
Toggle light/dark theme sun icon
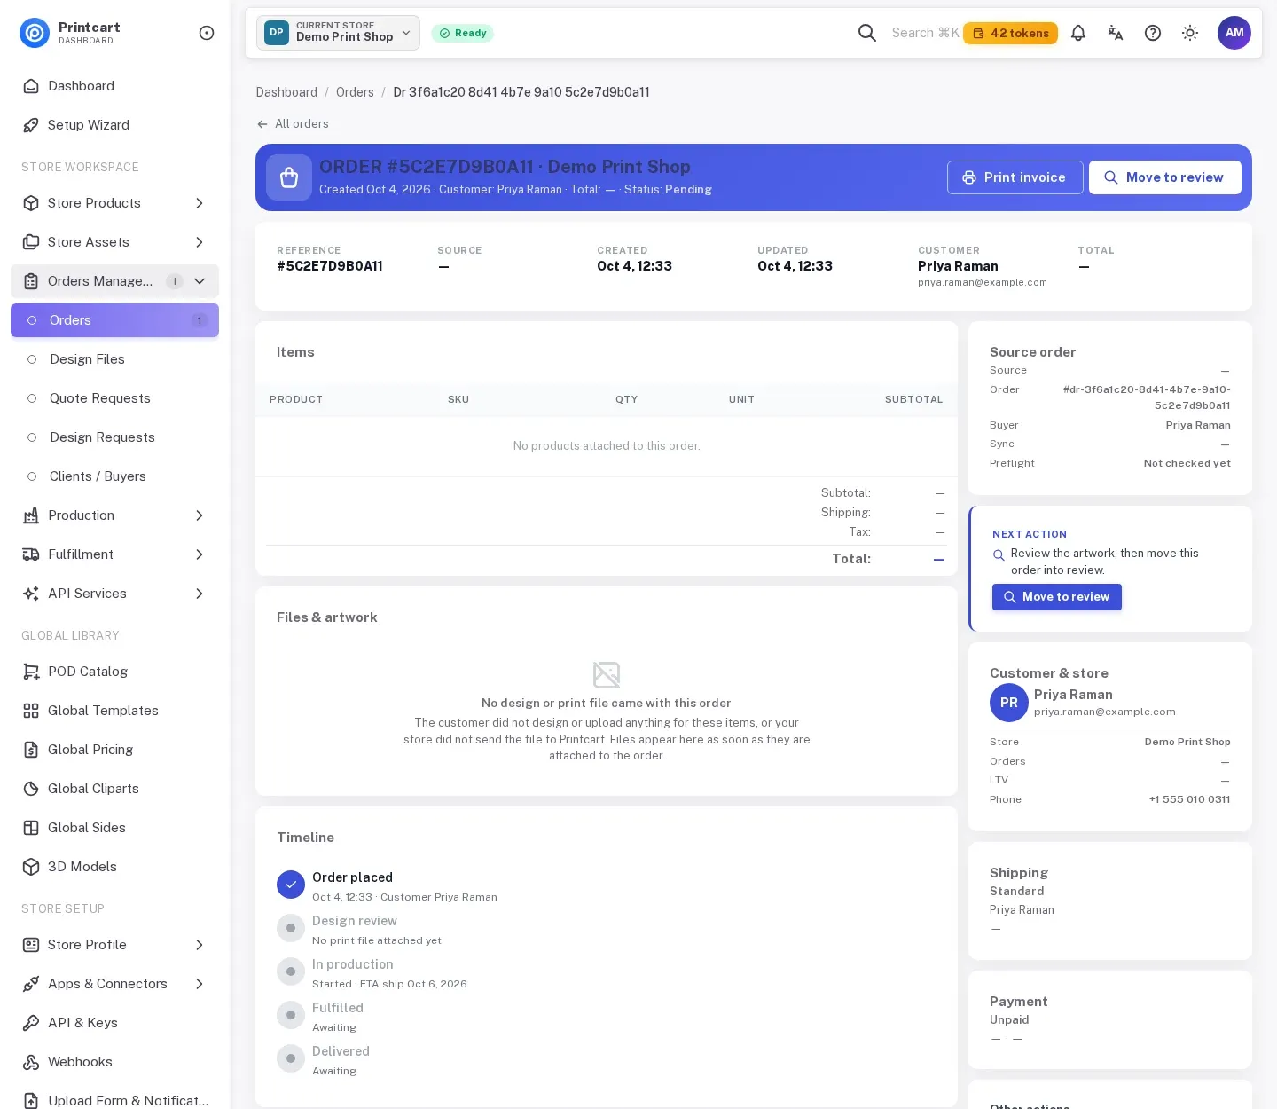[x=1190, y=33]
